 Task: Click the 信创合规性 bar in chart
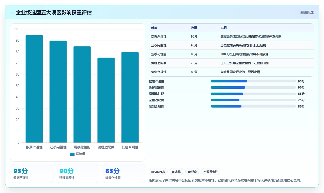click(130, 97)
